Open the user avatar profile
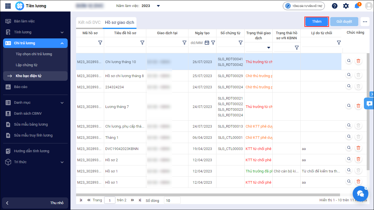This screenshot has width=374, height=210. 368,6
